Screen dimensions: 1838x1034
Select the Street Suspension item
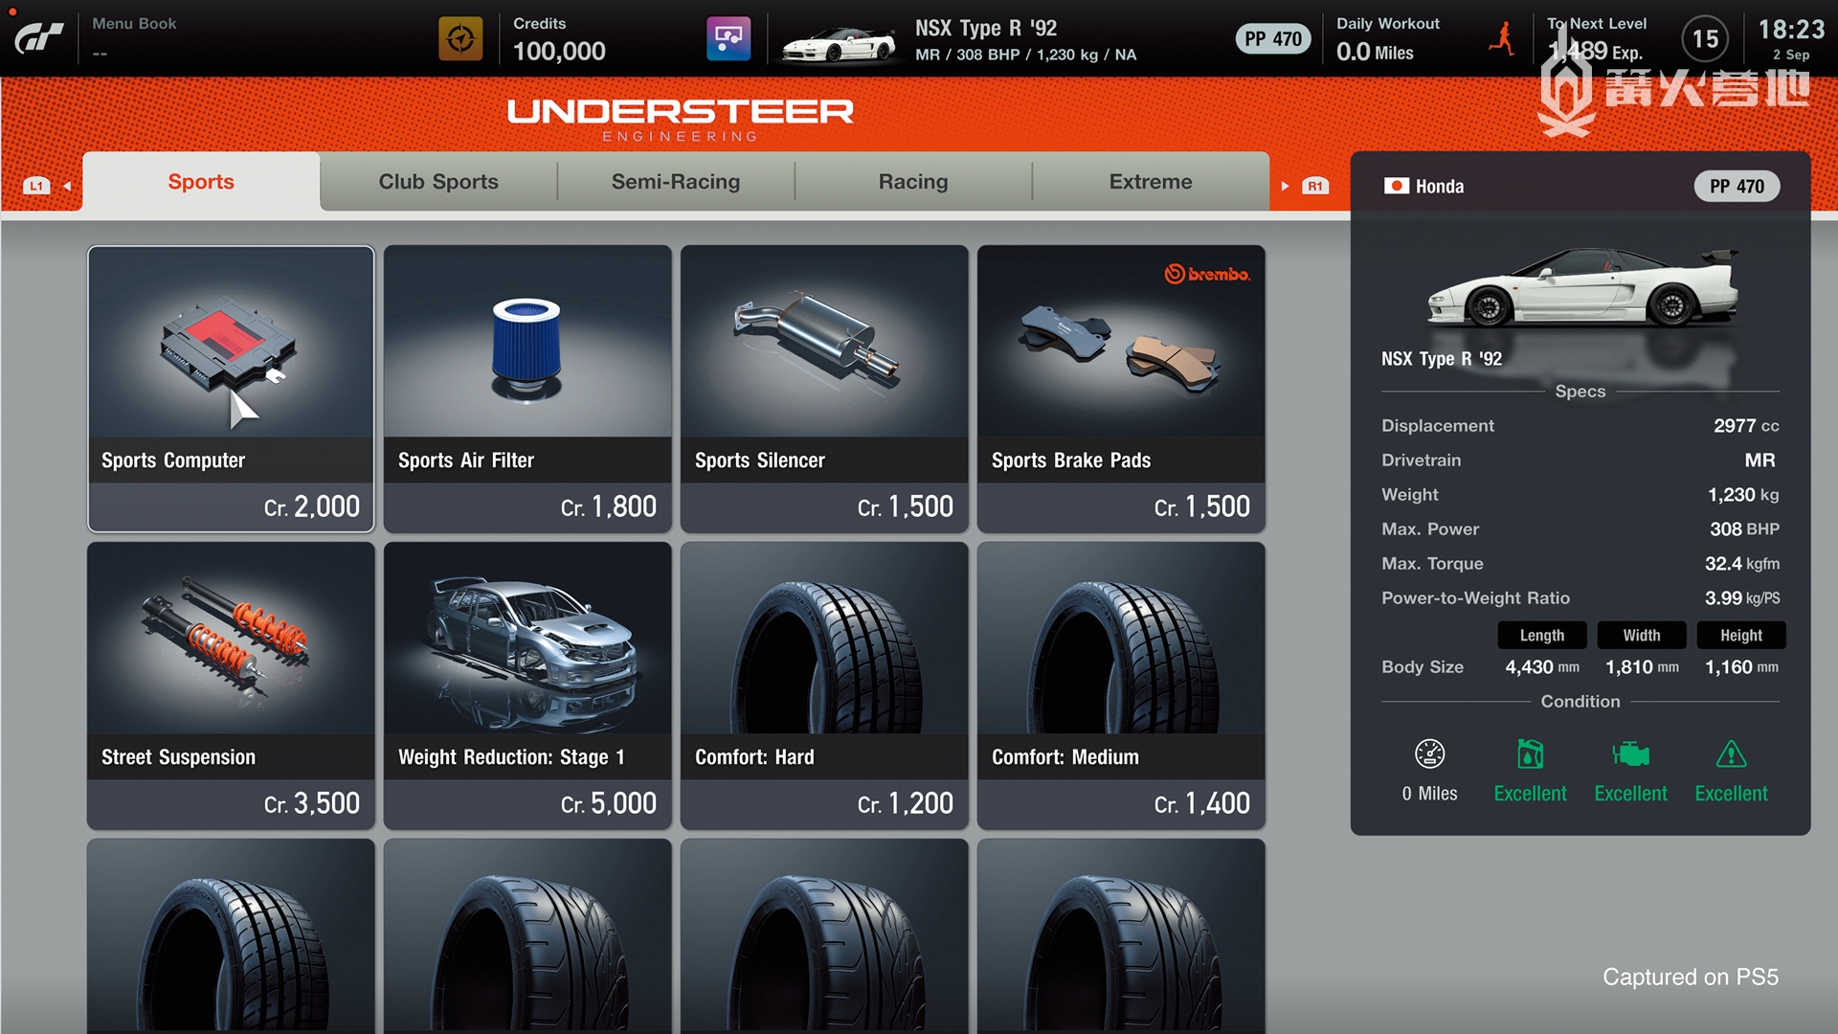[231, 685]
